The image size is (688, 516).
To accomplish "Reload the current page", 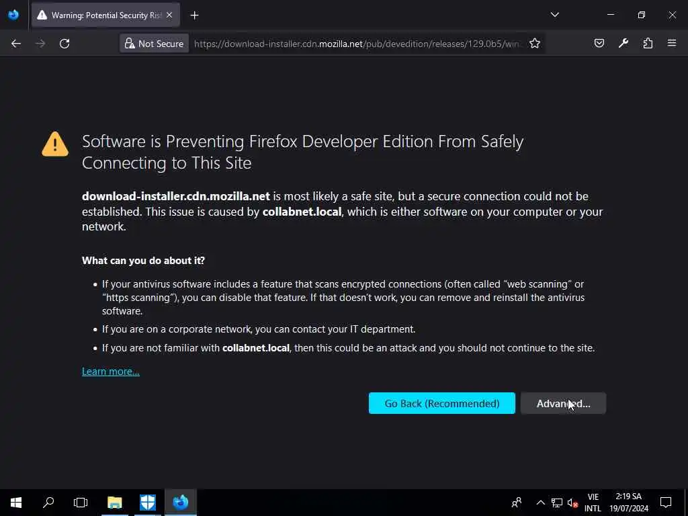I will 64,44.
